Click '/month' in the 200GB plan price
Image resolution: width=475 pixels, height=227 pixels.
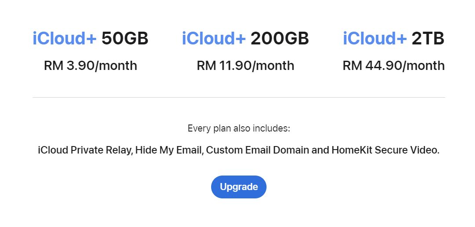[273, 66]
